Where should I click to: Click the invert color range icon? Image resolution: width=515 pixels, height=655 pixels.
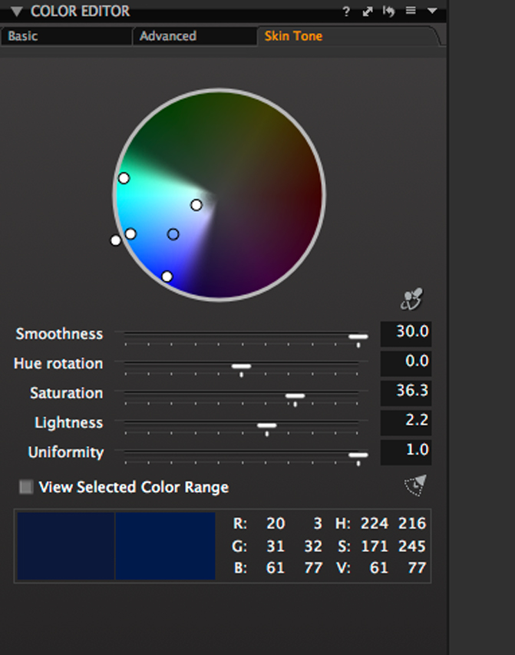click(415, 485)
